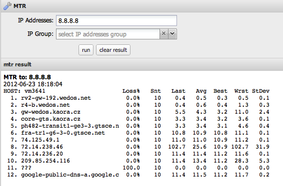The image size is (283, 186).
Task: Click the 2.4 StDev value in hop 3
Action: pyautogui.click(x=264, y=112)
